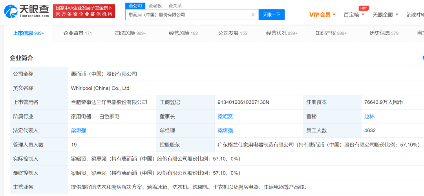This screenshot has width=424, height=196.
Task: Open the VIP会员 dropdown
Action: tap(322, 15)
